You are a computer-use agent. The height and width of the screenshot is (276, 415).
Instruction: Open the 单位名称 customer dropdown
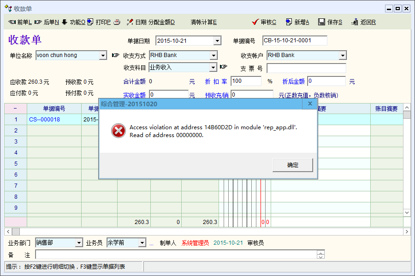tap(103, 56)
